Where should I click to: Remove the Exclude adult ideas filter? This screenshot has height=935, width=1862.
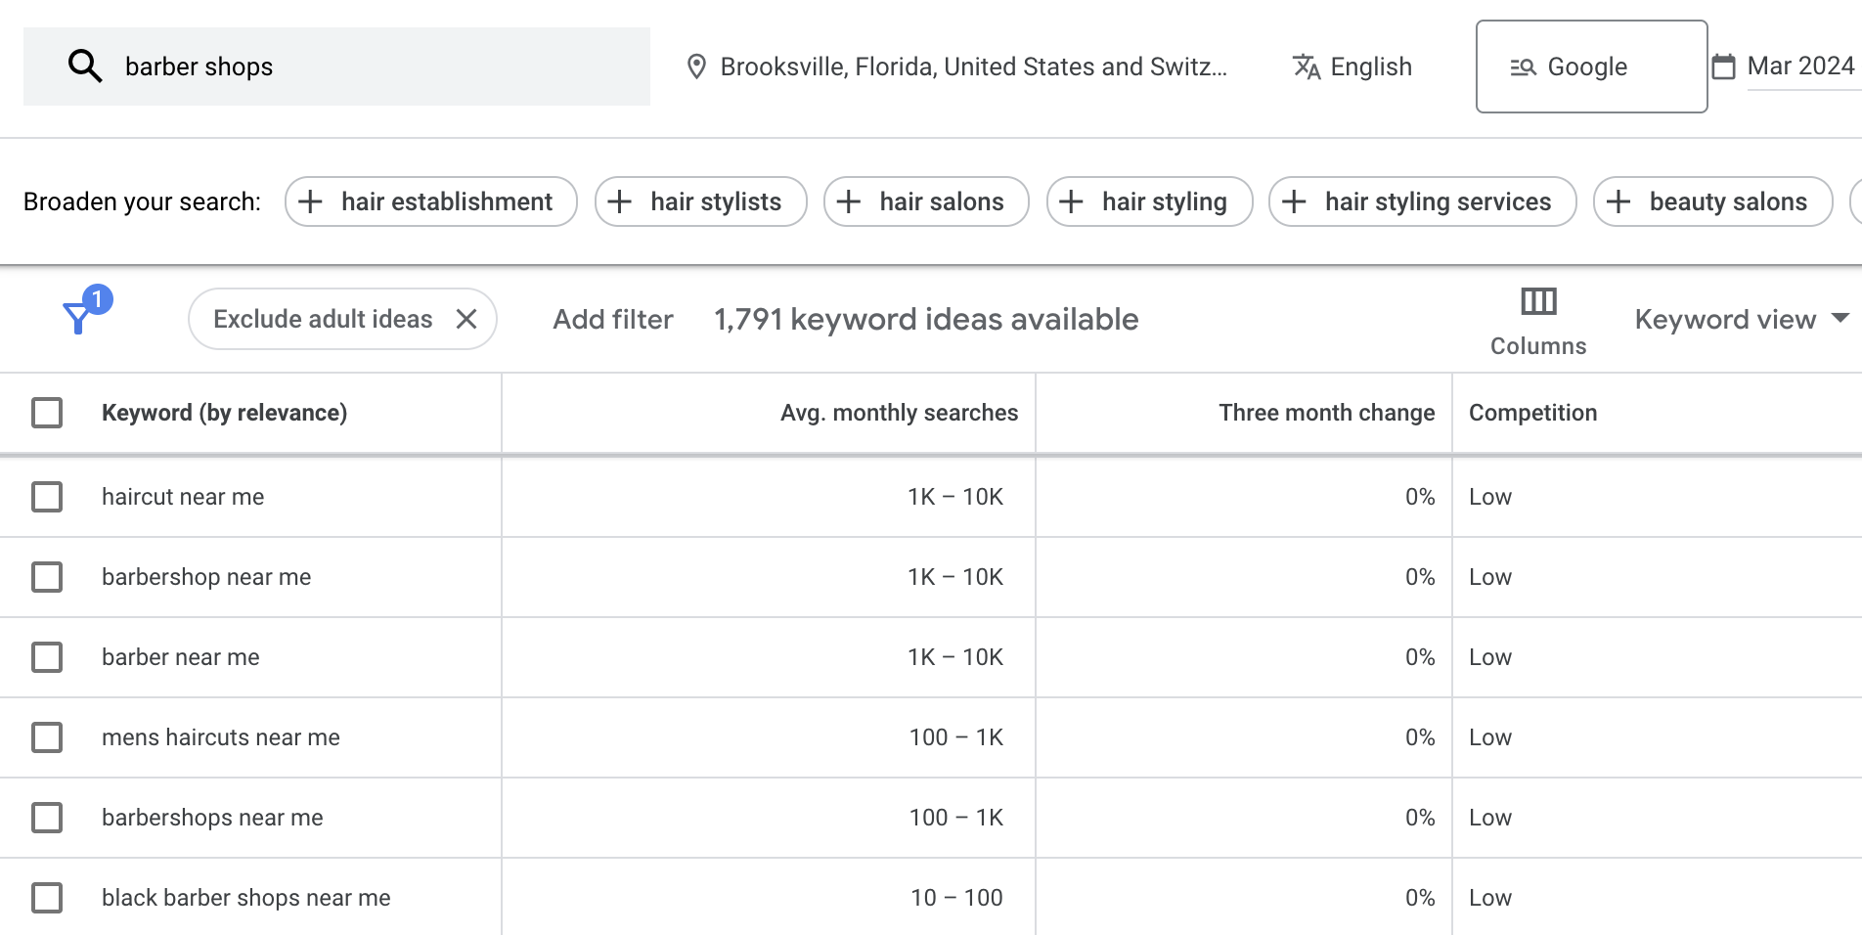pos(466,319)
